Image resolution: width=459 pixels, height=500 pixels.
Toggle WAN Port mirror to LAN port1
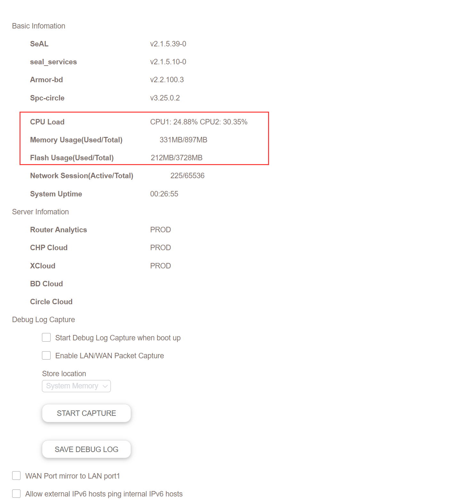click(16, 476)
